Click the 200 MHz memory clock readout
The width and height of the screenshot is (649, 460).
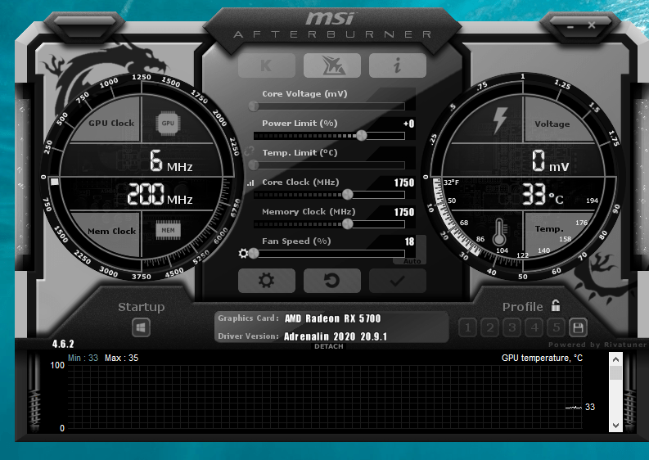pos(160,195)
